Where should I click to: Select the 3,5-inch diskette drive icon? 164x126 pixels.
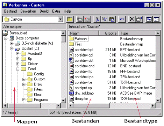tap(18, 43)
